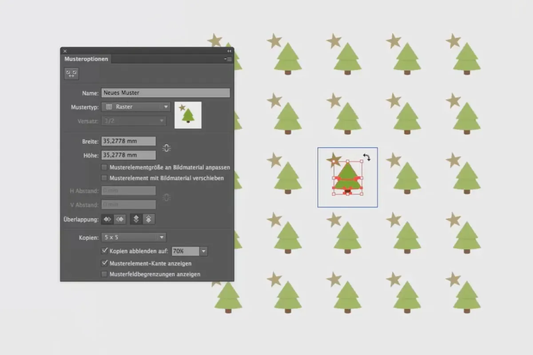Enable Musterfeldbegrenzungen anzeigen
The height and width of the screenshot is (355, 533).
click(x=104, y=274)
